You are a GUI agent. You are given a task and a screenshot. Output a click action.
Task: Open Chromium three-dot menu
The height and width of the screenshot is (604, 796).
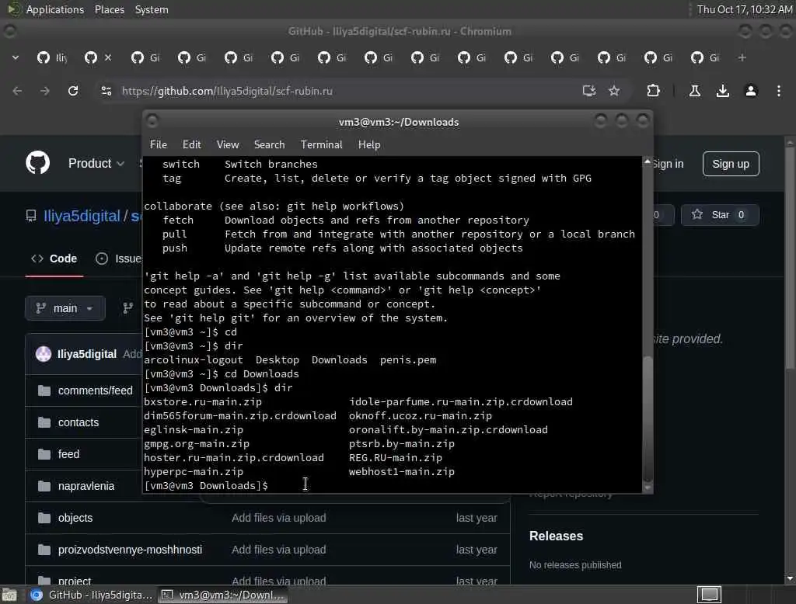pyautogui.click(x=779, y=92)
